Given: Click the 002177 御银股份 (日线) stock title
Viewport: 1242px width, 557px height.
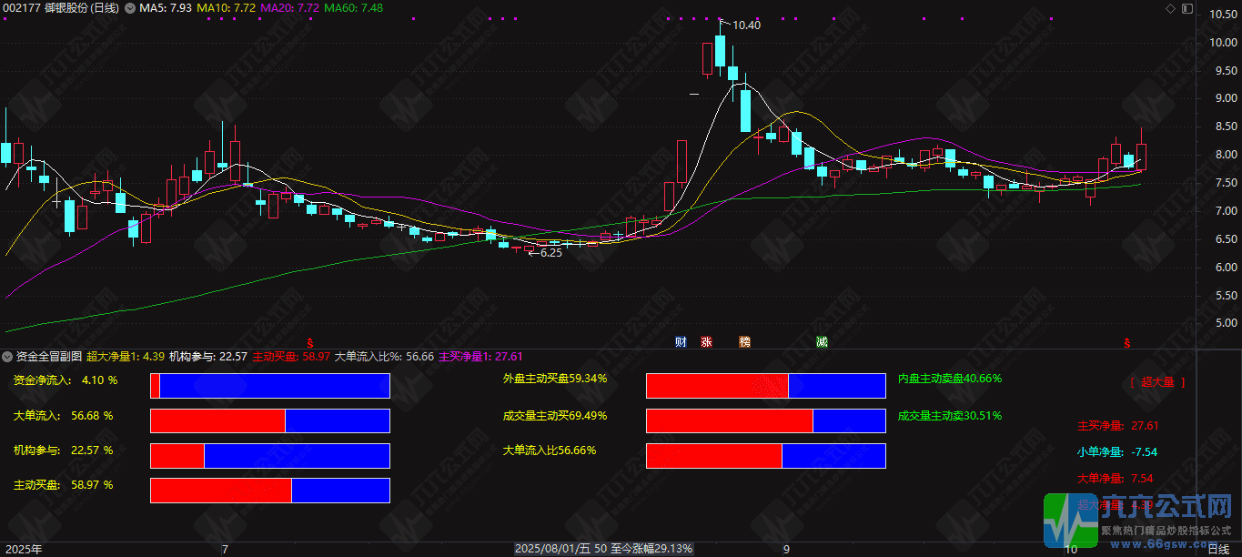Looking at the screenshot, I should pyautogui.click(x=61, y=8).
